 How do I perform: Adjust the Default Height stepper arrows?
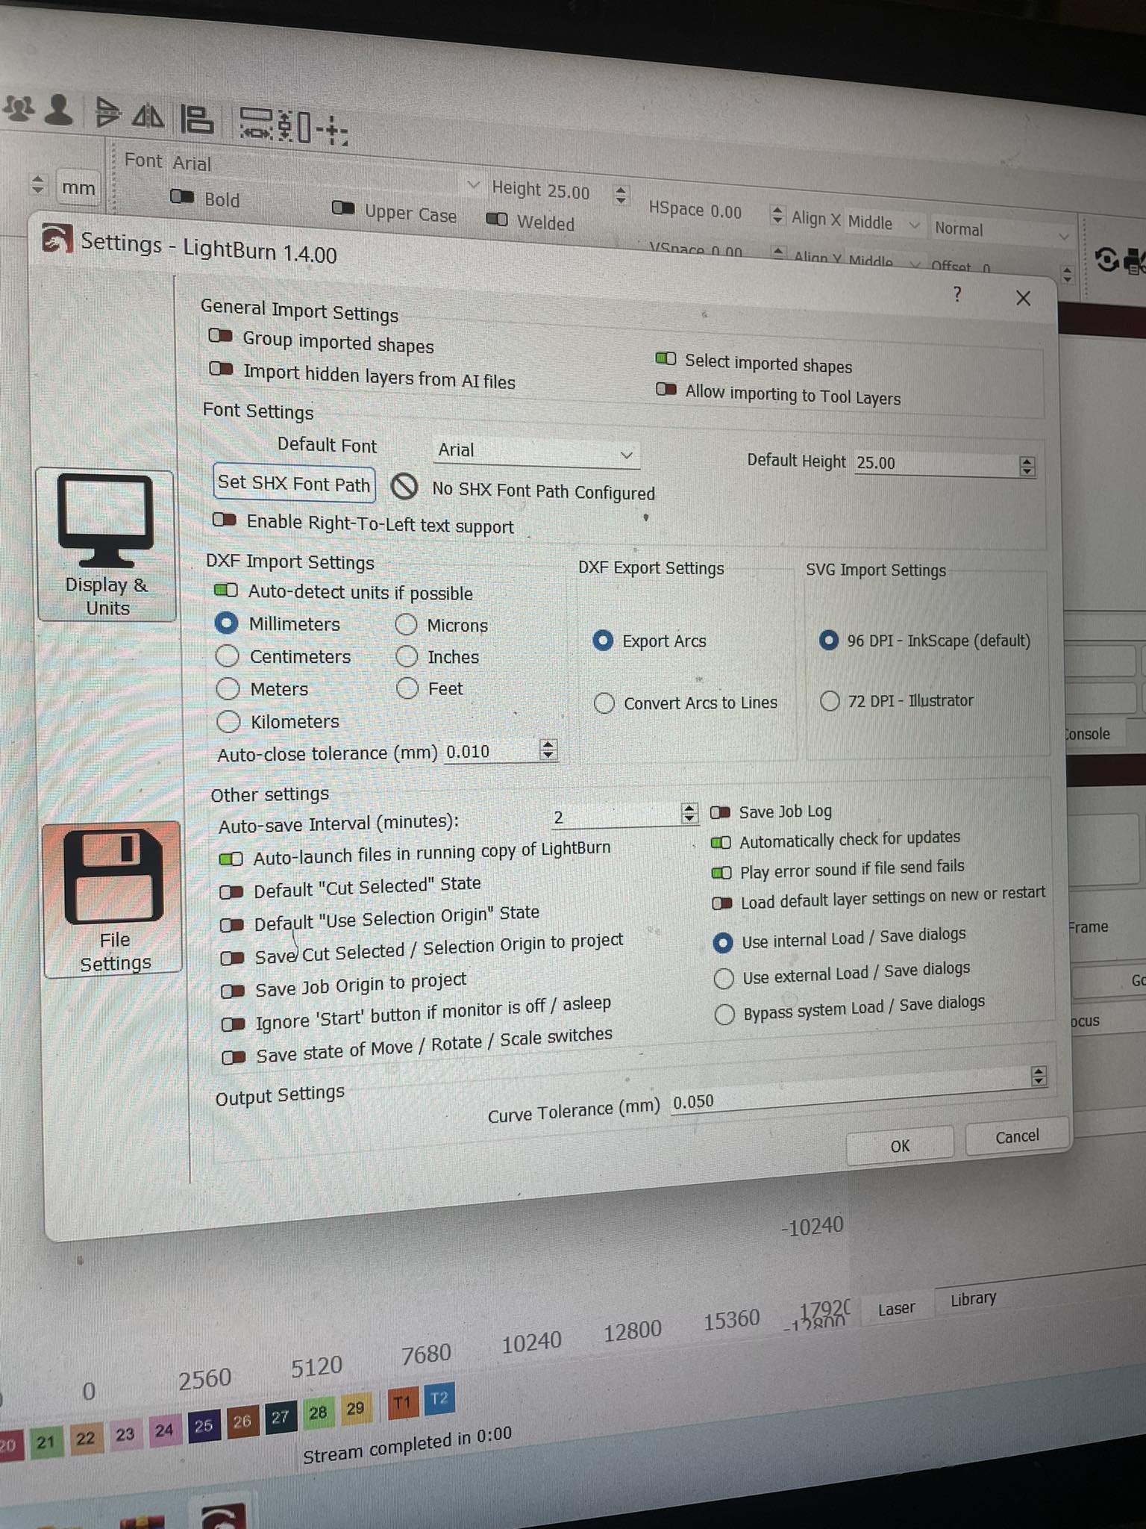click(1027, 466)
